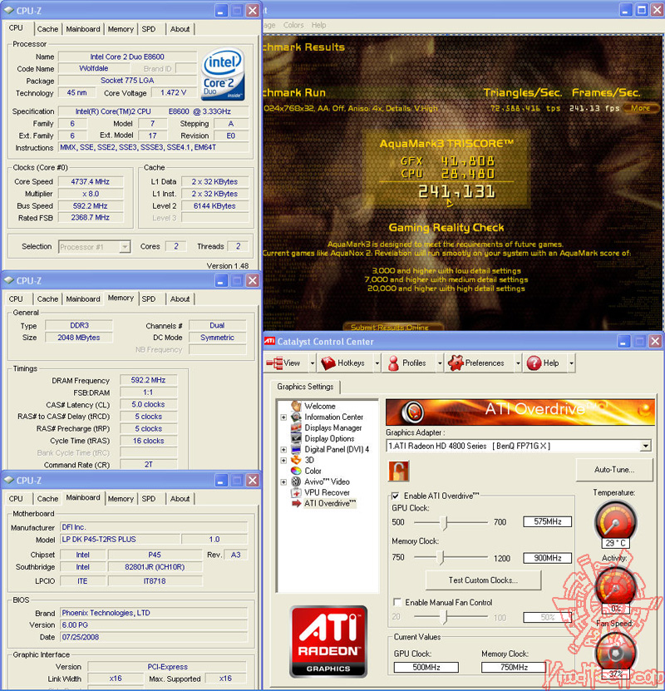Click the ATI Radeon Graphics logo
Image resolution: width=665 pixels, height=691 pixels.
pos(328,641)
